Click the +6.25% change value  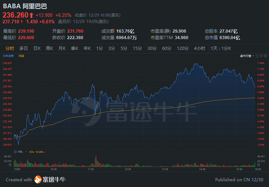(63, 15)
